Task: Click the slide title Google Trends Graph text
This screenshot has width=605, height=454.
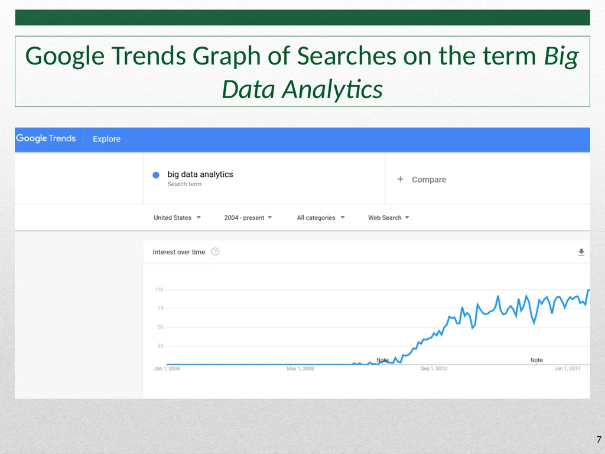Action: click(302, 72)
